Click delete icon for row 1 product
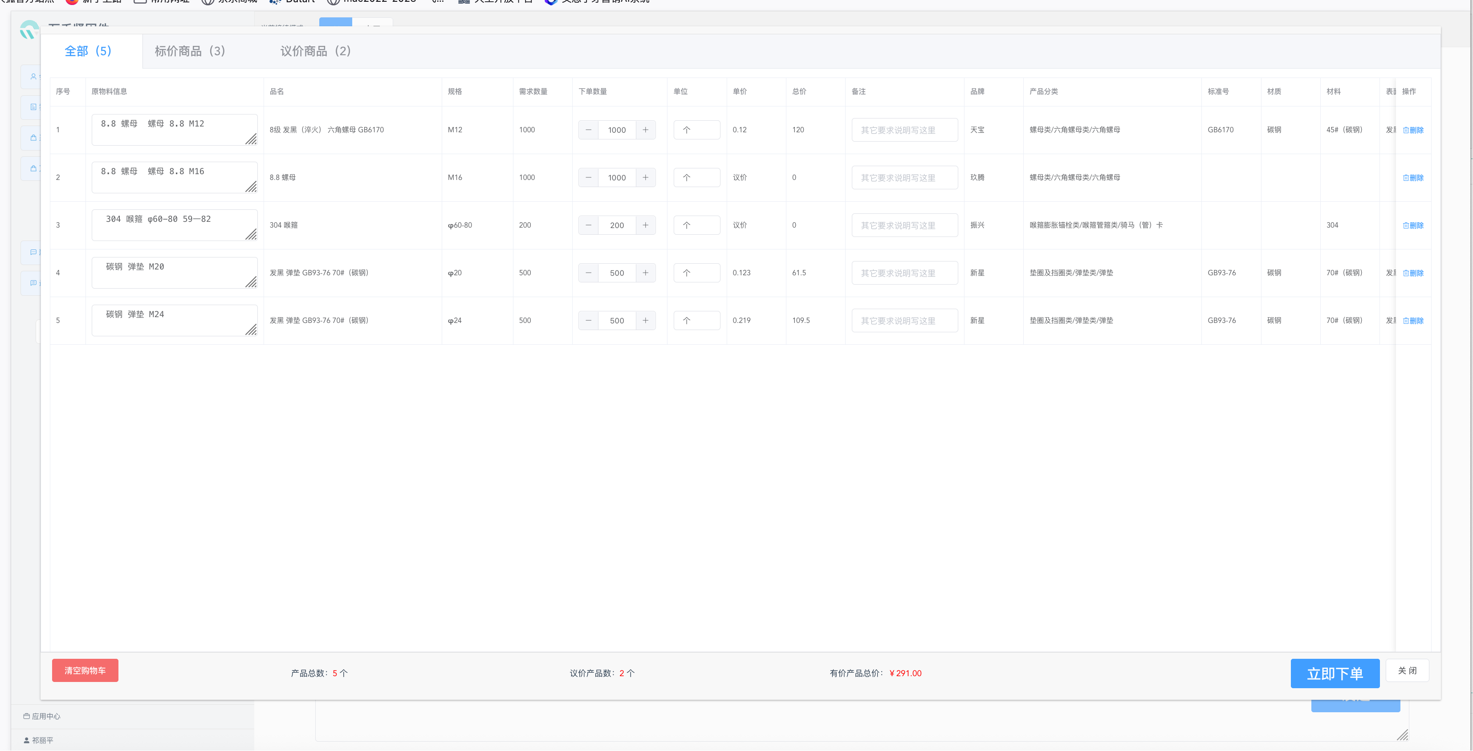 (x=1412, y=131)
